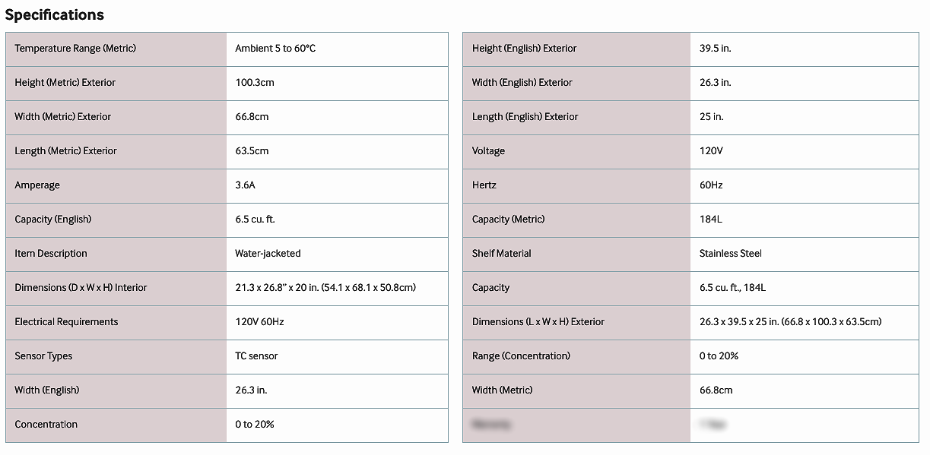Click the 120V 60Hz electrical requirements value
This screenshot has width=930, height=455.
click(259, 322)
